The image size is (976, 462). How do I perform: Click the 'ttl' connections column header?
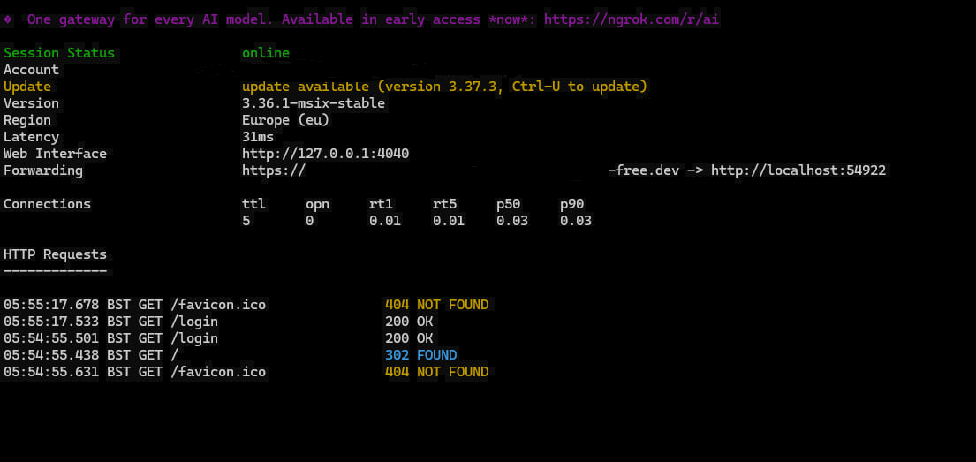coord(253,204)
